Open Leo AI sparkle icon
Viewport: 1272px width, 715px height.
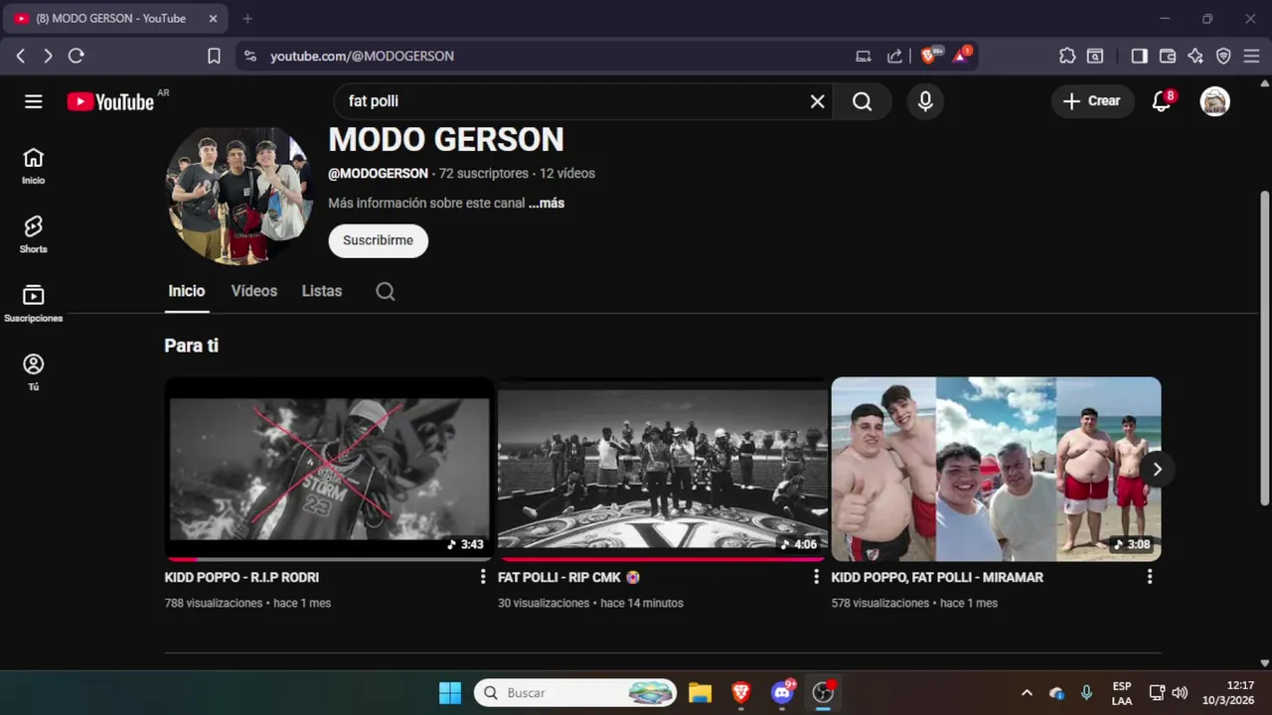pos(1195,56)
